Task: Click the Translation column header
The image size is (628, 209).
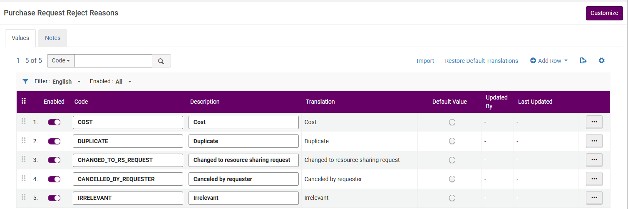Action: pyautogui.click(x=320, y=102)
